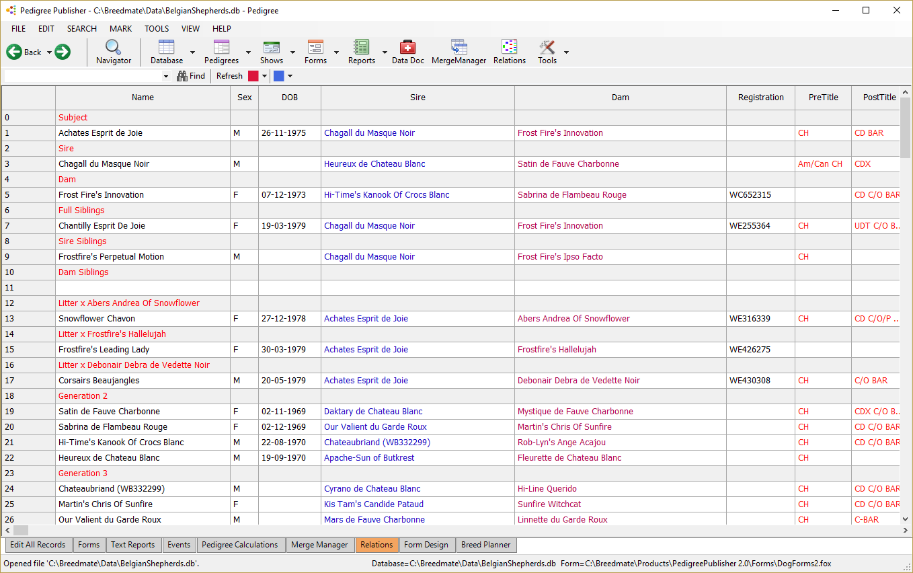The height and width of the screenshot is (573, 913).
Task: Click the blue color swatch
Action: (278, 76)
